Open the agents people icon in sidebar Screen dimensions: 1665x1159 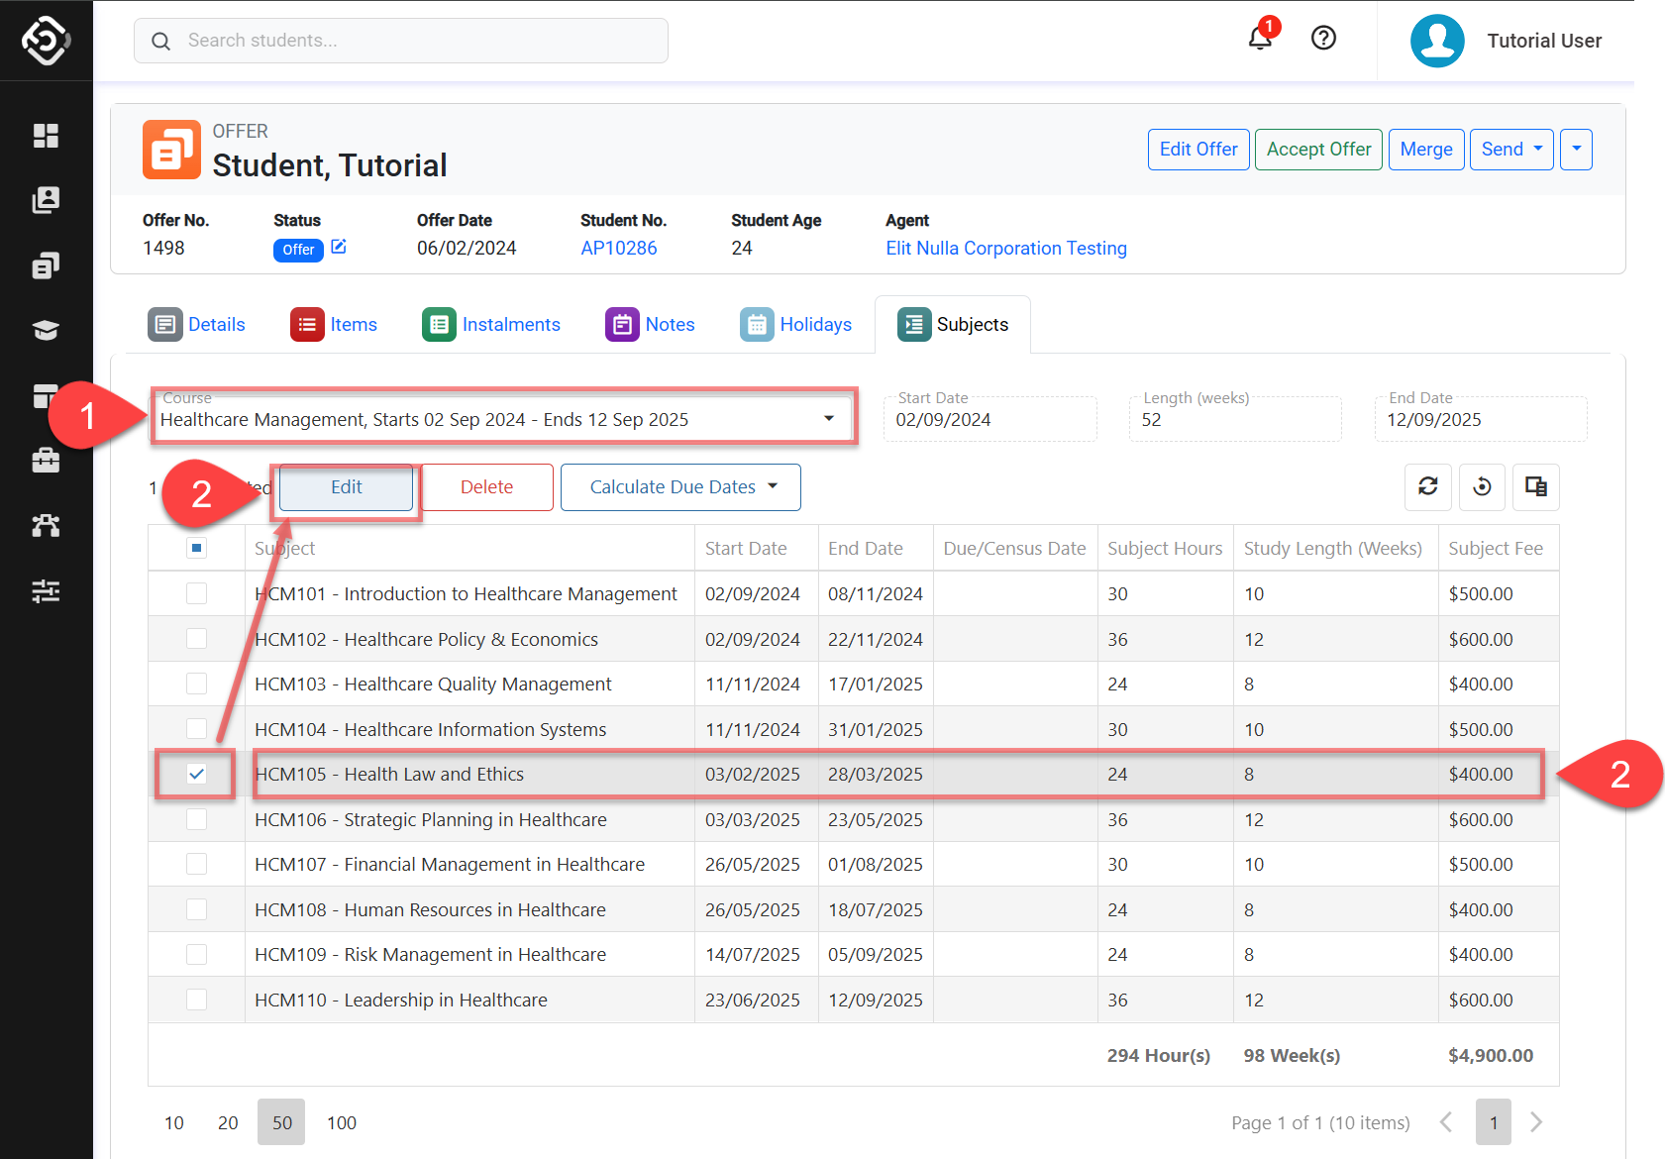pyautogui.click(x=46, y=526)
